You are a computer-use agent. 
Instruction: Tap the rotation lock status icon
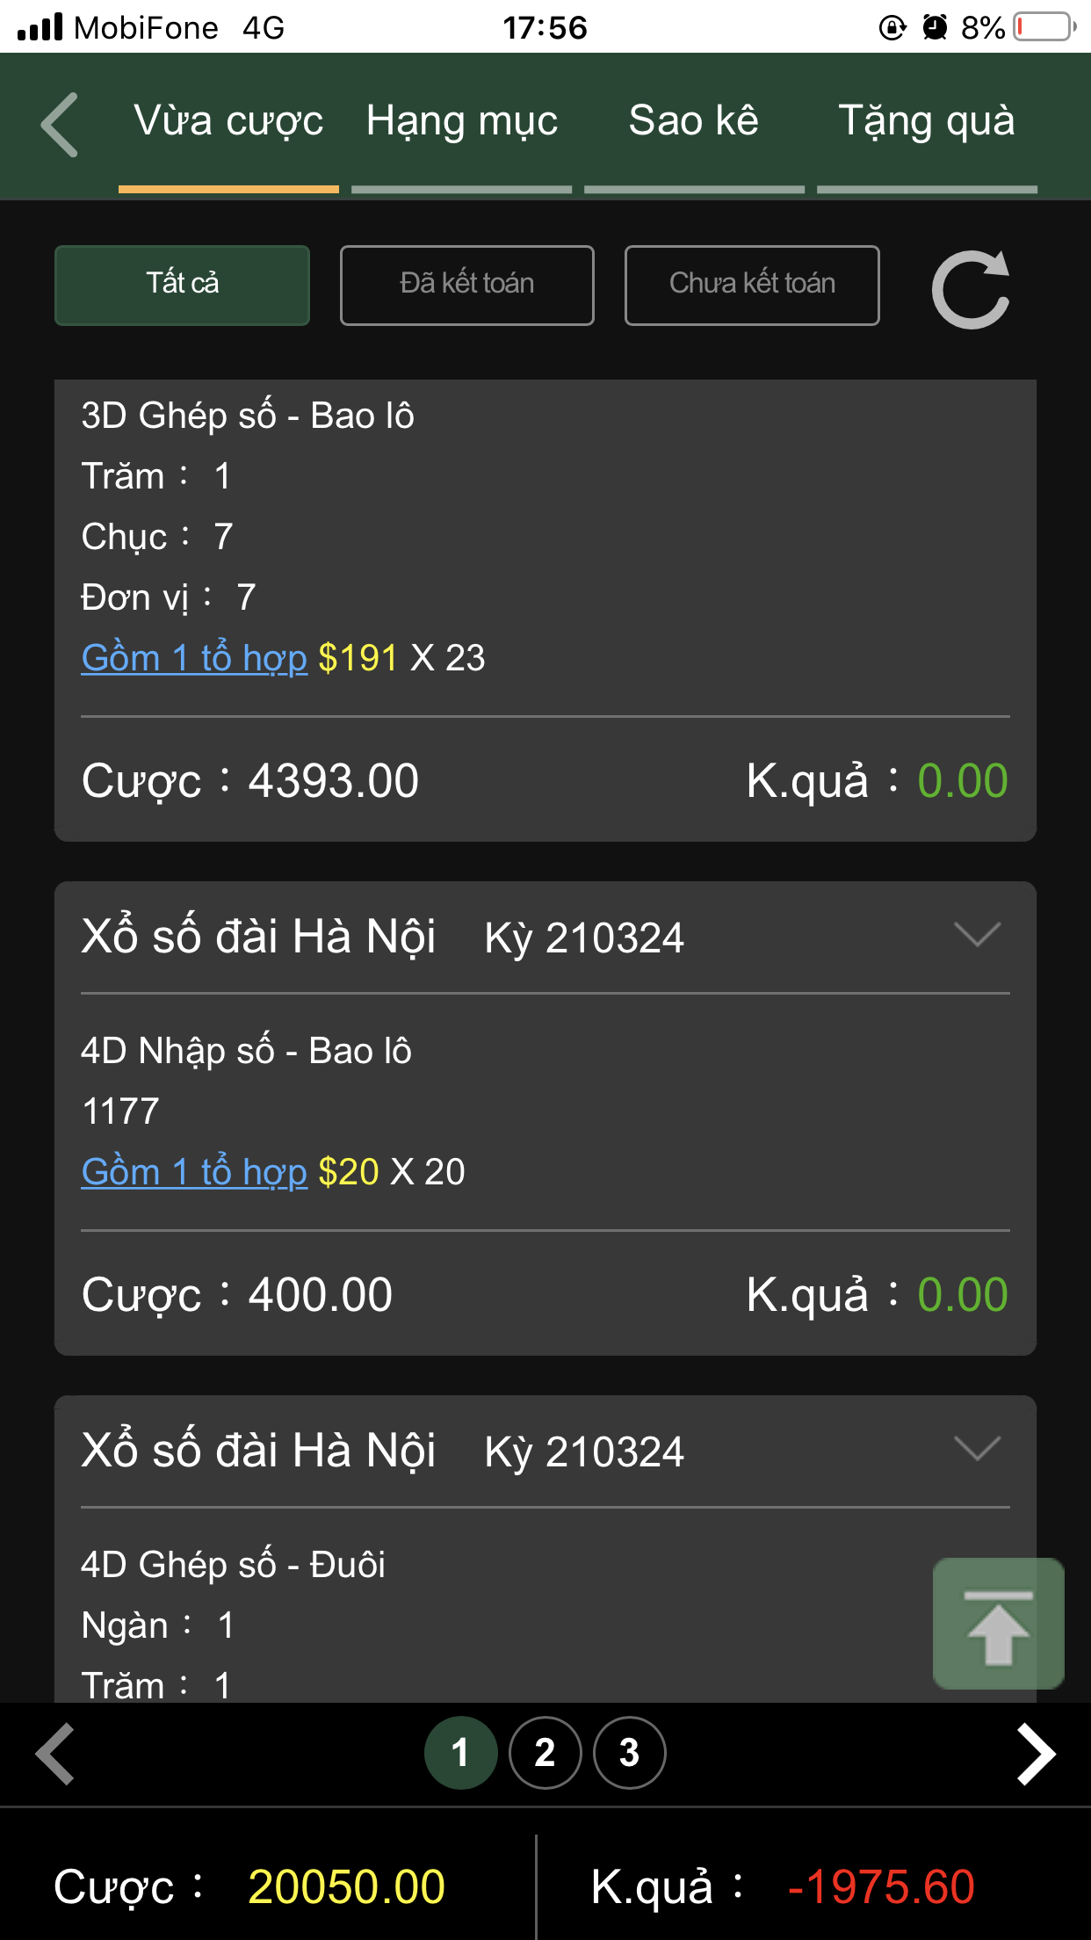[x=892, y=27]
